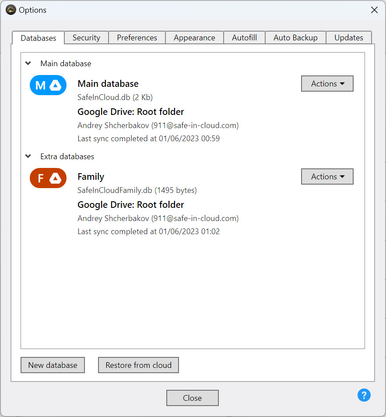
Task: Switch to the Security tab
Action: pyautogui.click(x=86, y=38)
